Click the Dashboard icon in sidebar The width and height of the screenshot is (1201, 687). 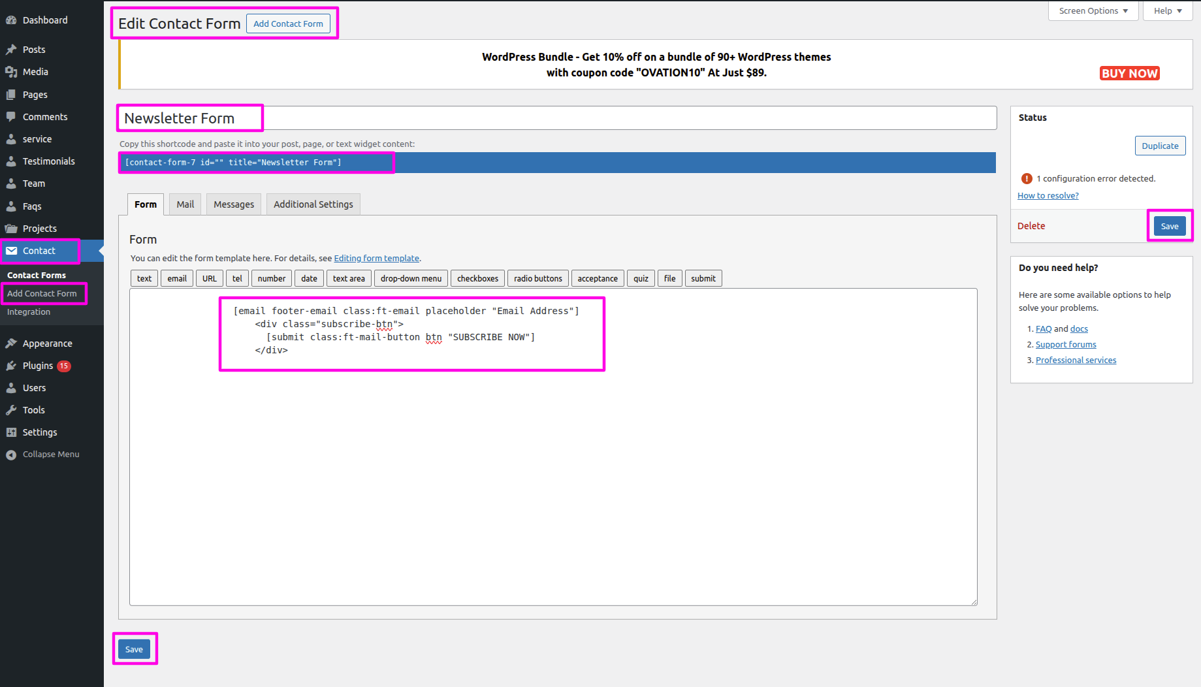[11, 20]
